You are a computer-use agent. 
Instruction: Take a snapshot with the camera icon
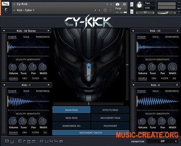pos(117,4)
